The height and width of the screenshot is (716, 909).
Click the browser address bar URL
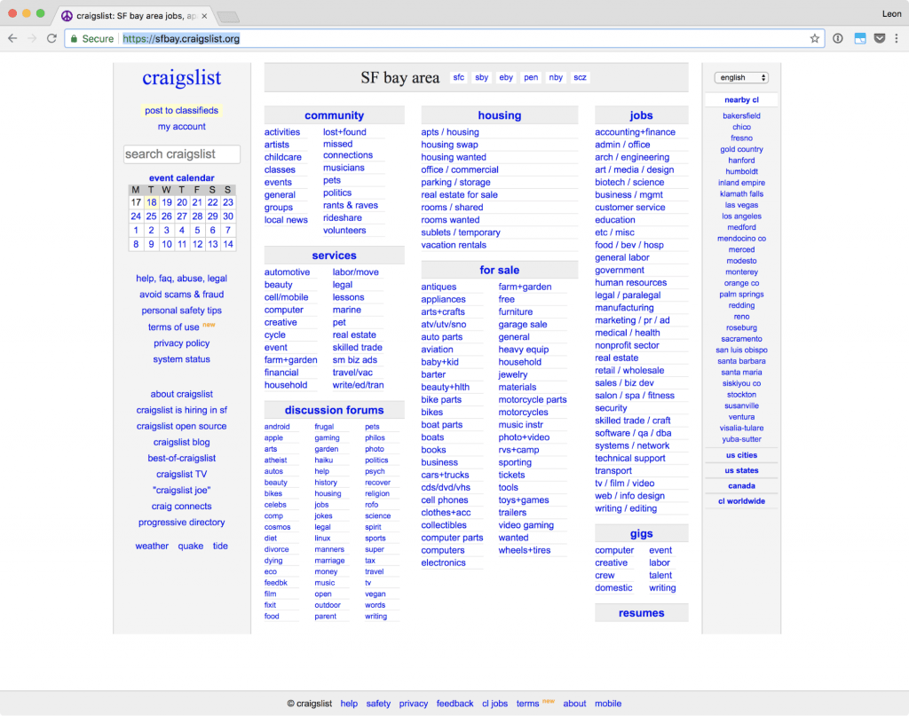point(181,39)
